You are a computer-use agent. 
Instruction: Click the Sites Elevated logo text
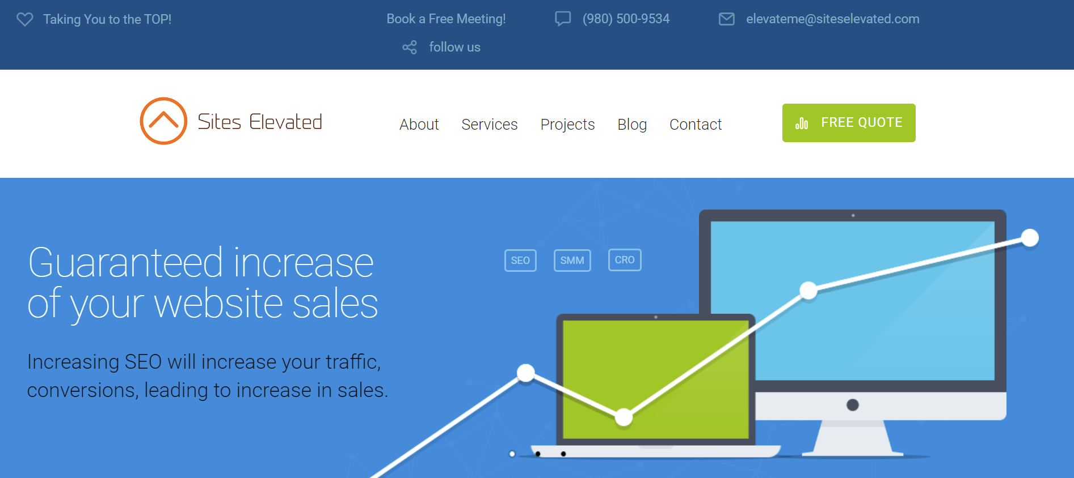pyautogui.click(x=260, y=122)
